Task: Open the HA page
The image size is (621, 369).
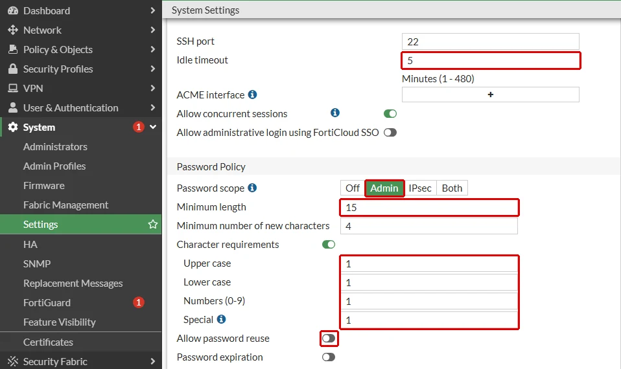Action: [30, 245]
